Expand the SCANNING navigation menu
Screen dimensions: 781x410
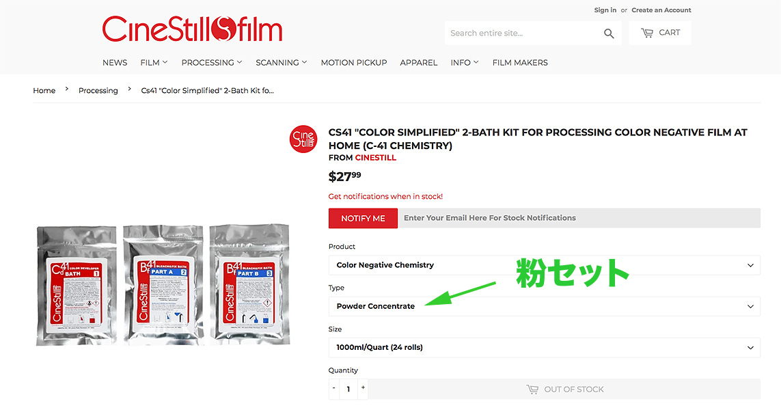[x=282, y=63]
